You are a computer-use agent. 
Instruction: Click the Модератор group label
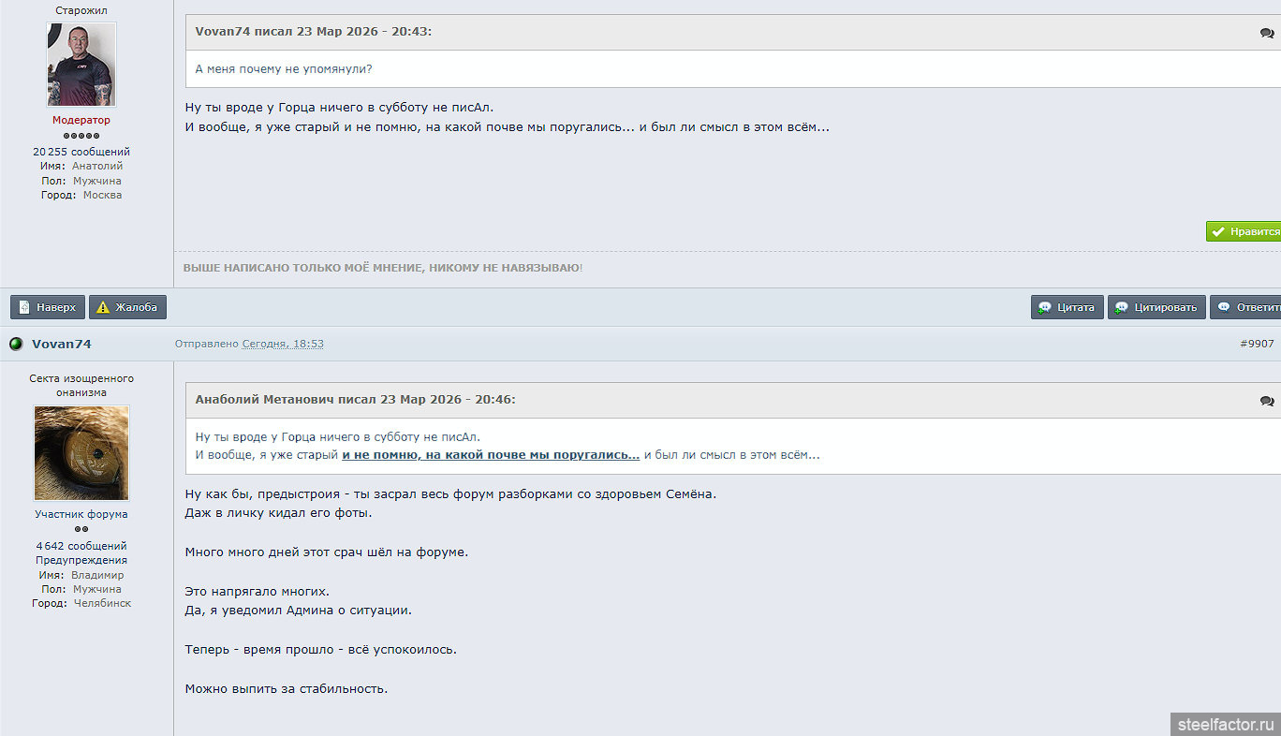(81, 120)
